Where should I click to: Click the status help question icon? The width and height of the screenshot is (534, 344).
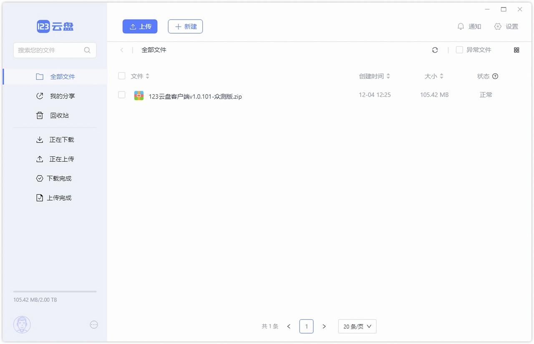(495, 76)
